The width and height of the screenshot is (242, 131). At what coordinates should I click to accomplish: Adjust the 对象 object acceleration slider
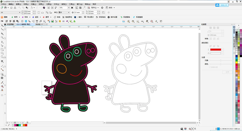[x=221, y=60]
